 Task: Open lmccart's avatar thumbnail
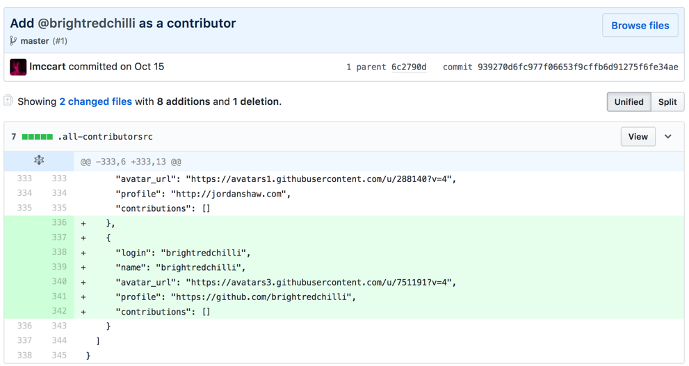click(x=18, y=67)
